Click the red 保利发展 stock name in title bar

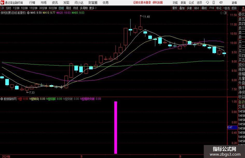(x=158, y=3)
